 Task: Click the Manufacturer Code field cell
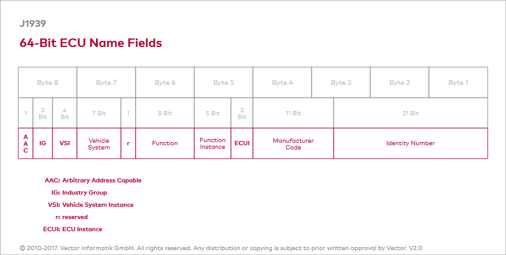tap(293, 143)
